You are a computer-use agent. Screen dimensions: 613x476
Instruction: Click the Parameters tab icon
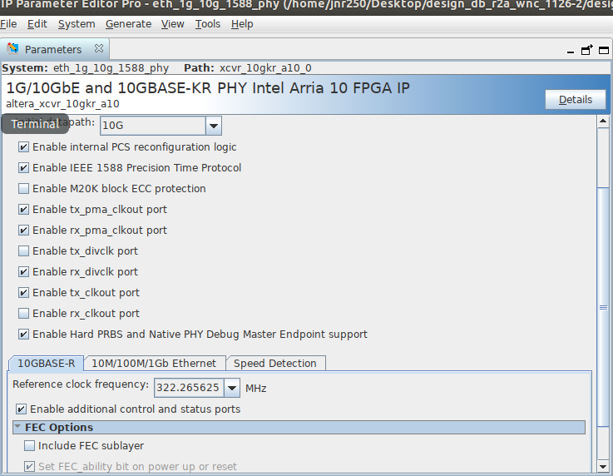point(13,48)
